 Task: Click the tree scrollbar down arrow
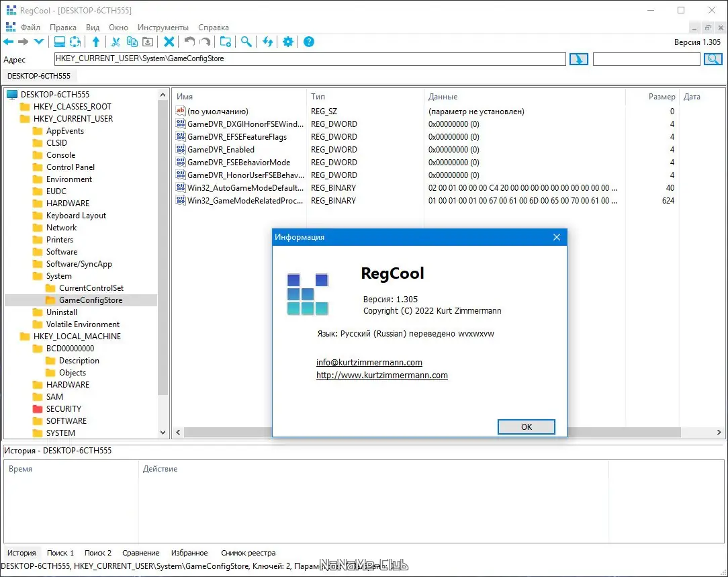163,432
